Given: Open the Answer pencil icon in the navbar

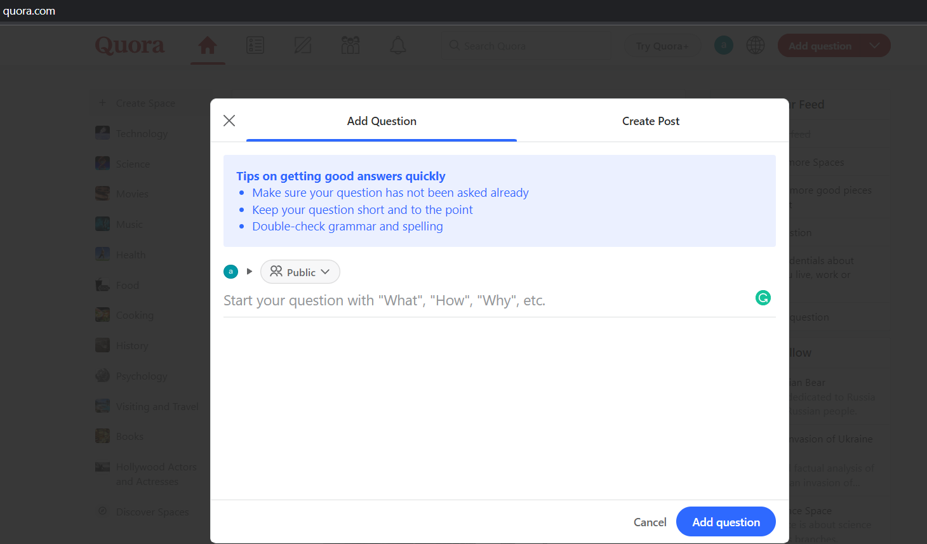Looking at the screenshot, I should pyautogui.click(x=303, y=45).
